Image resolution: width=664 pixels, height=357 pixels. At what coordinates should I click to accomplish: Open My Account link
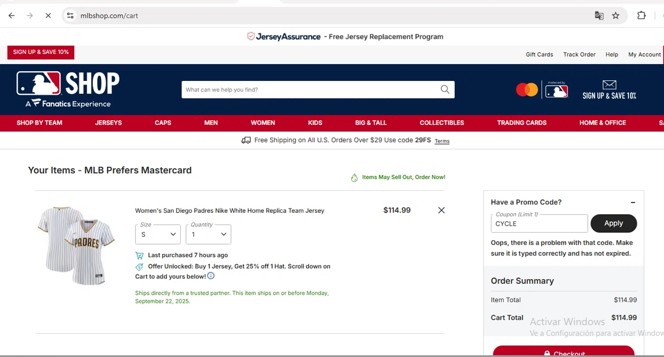[x=645, y=54]
